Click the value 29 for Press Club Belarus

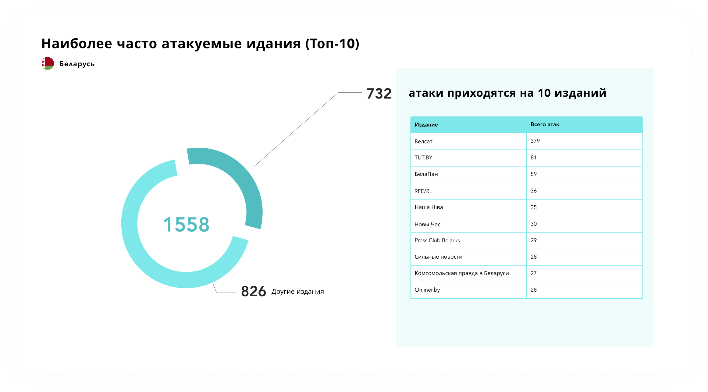[533, 240]
